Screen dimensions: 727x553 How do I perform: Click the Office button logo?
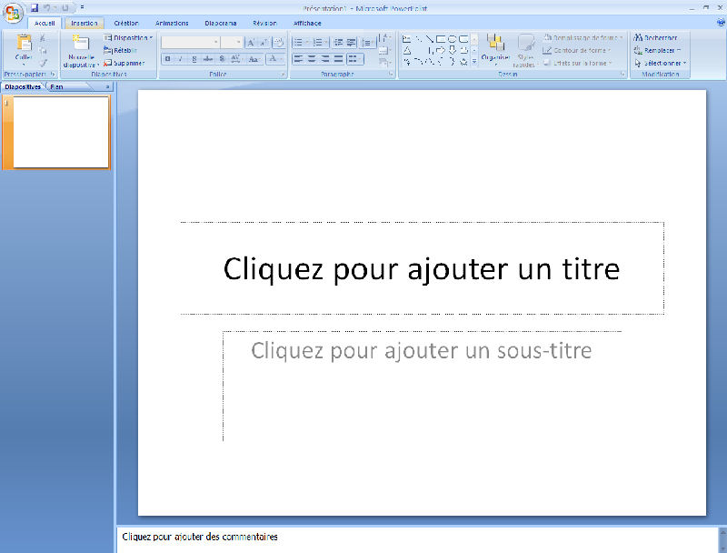click(x=12, y=11)
